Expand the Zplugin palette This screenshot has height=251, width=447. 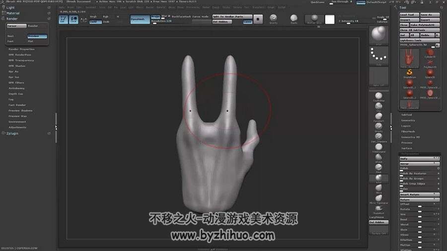tap(12, 133)
